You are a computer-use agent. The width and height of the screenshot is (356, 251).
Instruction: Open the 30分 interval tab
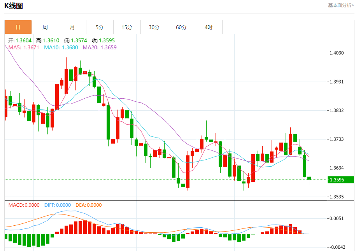coord(154,27)
